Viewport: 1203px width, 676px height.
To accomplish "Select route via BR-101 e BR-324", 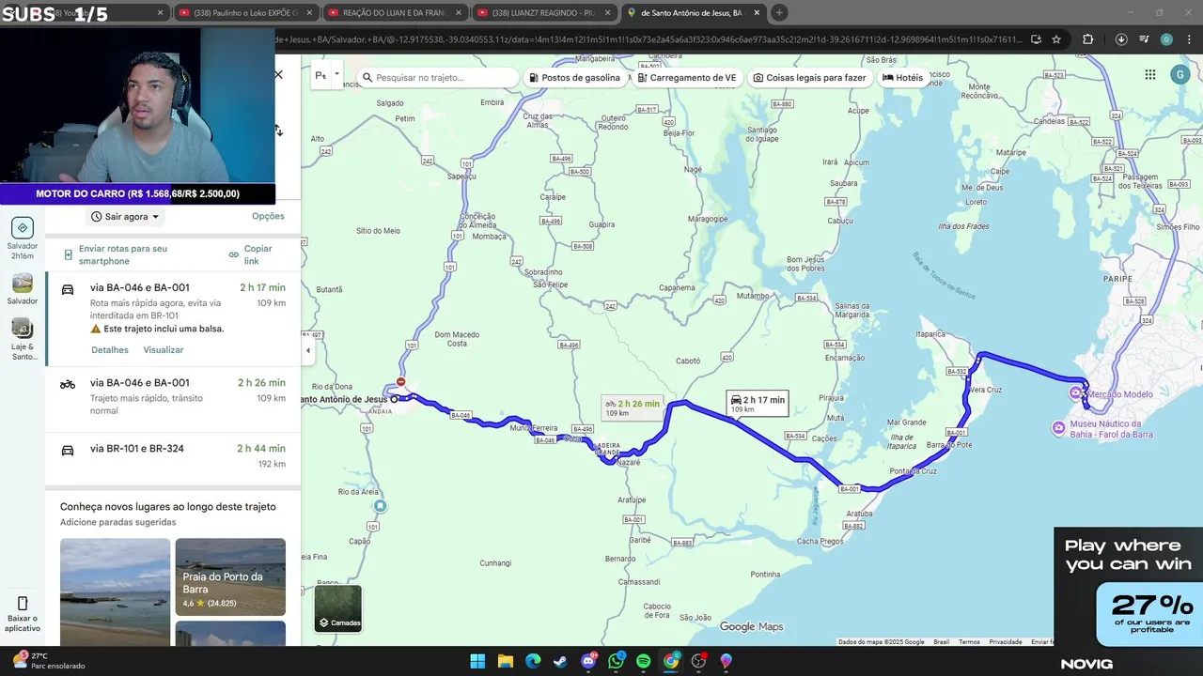I will pyautogui.click(x=173, y=455).
